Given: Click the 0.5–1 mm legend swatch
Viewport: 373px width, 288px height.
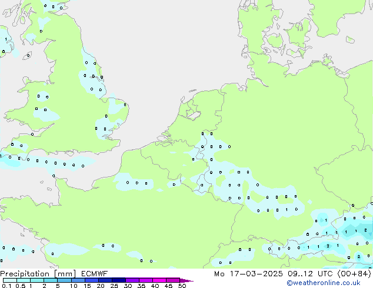Looking at the screenshot, I should [x=24, y=280].
